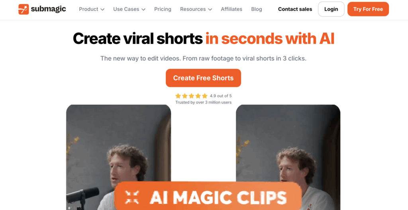Click the 4.9 out of 5 rating text
This screenshot has height=210, width=408.
click(221, 96)
